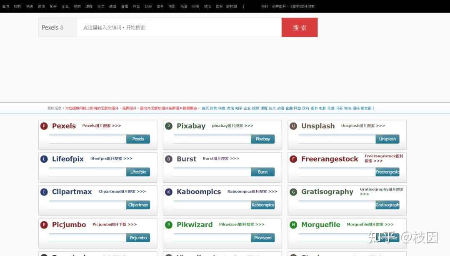Click the green P icon beside Pixabay
450x256 pixels.
[169, 126]
